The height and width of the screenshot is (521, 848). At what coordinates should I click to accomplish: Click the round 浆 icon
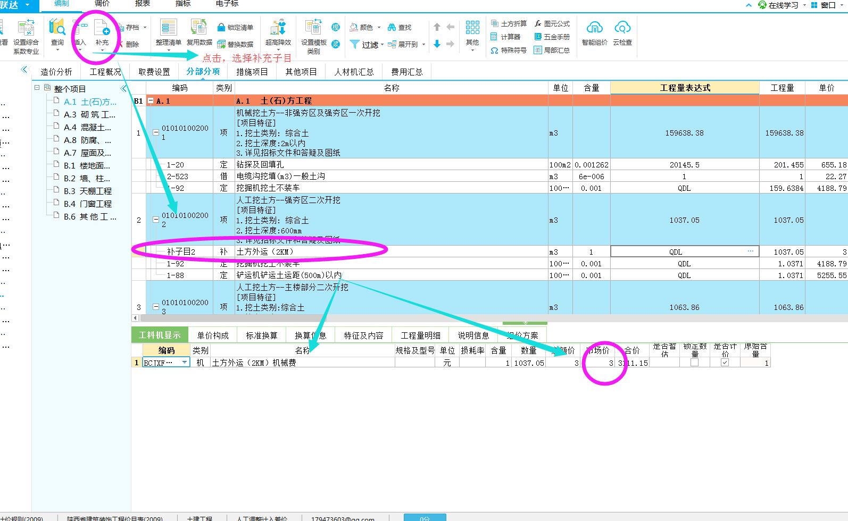point(336,44)
